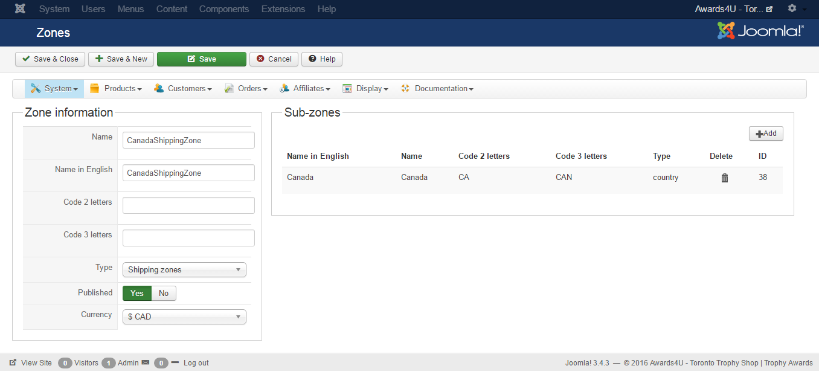Screen dimensions: 819x389
Task: Open the Content menu
Action: 172,9
